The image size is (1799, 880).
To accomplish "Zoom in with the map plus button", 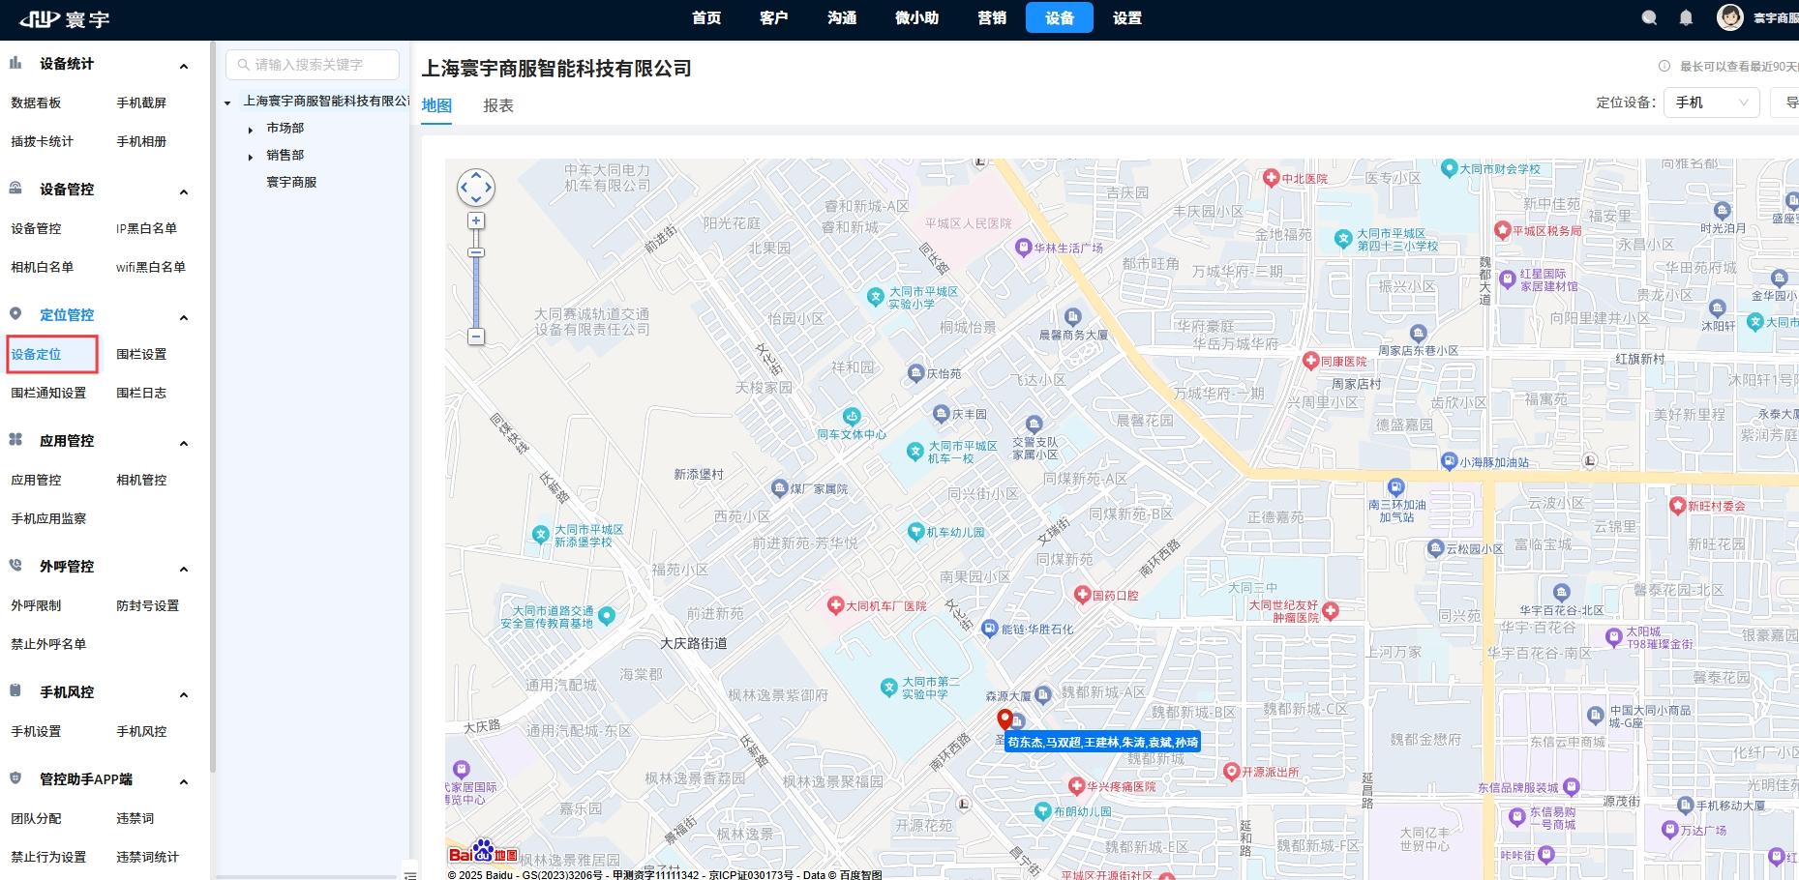I will [476, 220].
